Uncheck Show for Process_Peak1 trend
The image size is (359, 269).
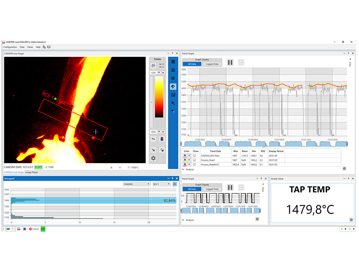pyautogui.click(x=194, y=160)
